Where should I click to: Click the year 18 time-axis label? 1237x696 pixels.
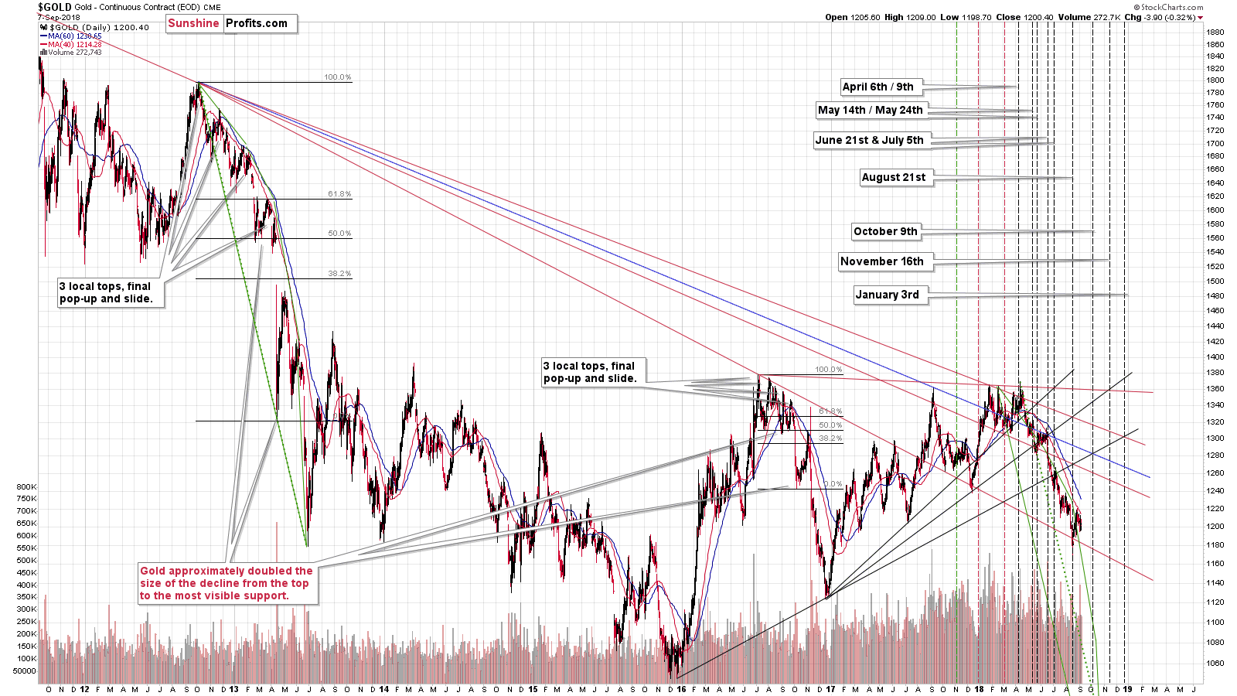979,689
